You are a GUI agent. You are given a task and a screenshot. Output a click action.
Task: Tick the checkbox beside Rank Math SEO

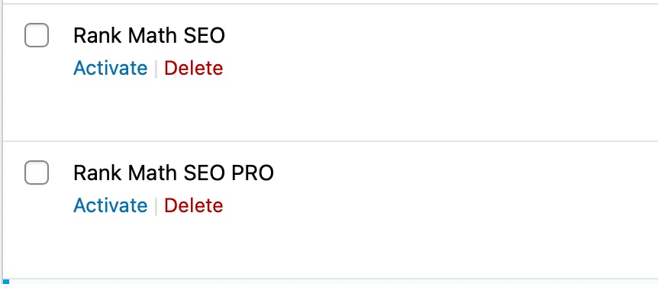37,35
